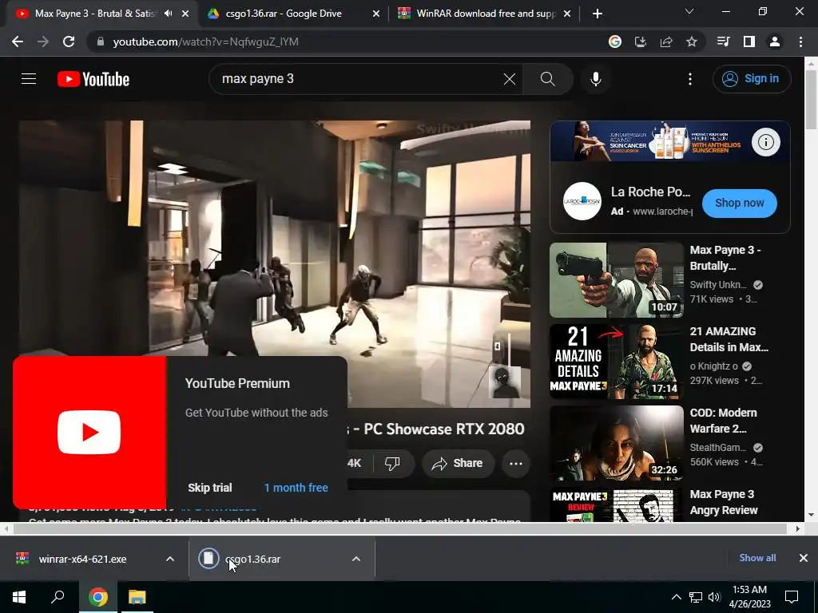Click the vertical page scrollbar
The height and width of the screenshot is (613, 818).
pyautogui.click(x=811, y=99)
